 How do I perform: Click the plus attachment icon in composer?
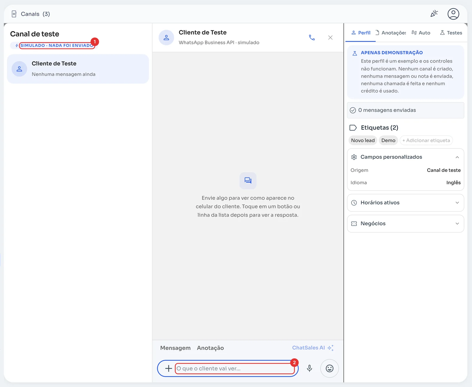[x=168, y=368]
